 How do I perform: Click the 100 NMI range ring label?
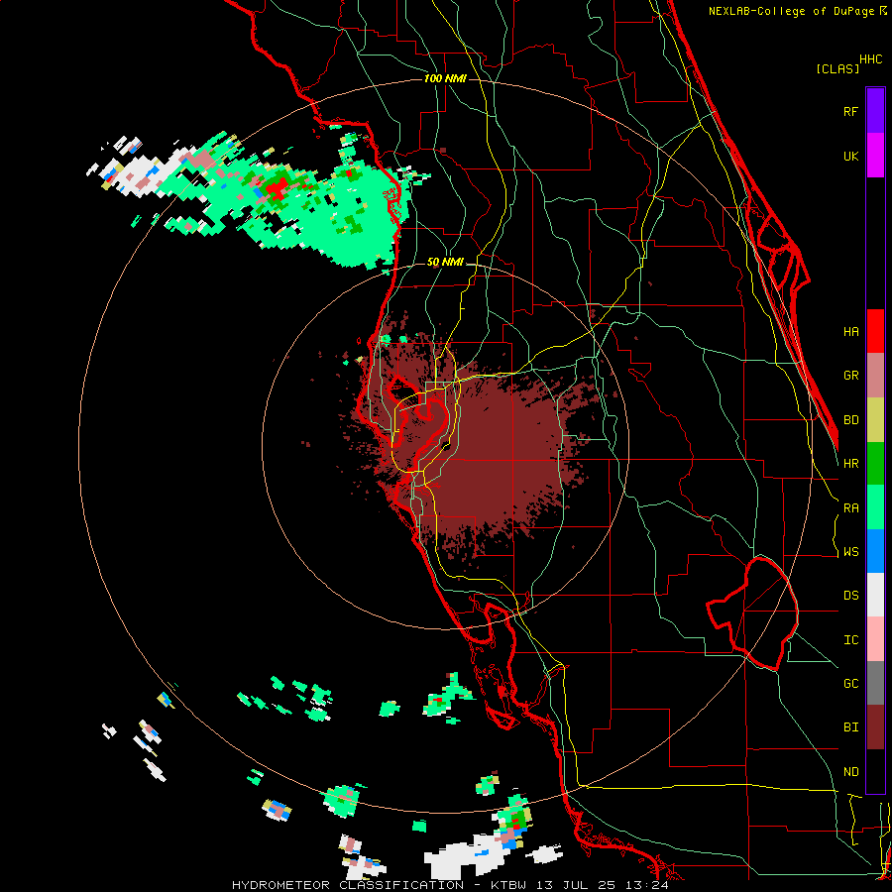pos(445,78)
